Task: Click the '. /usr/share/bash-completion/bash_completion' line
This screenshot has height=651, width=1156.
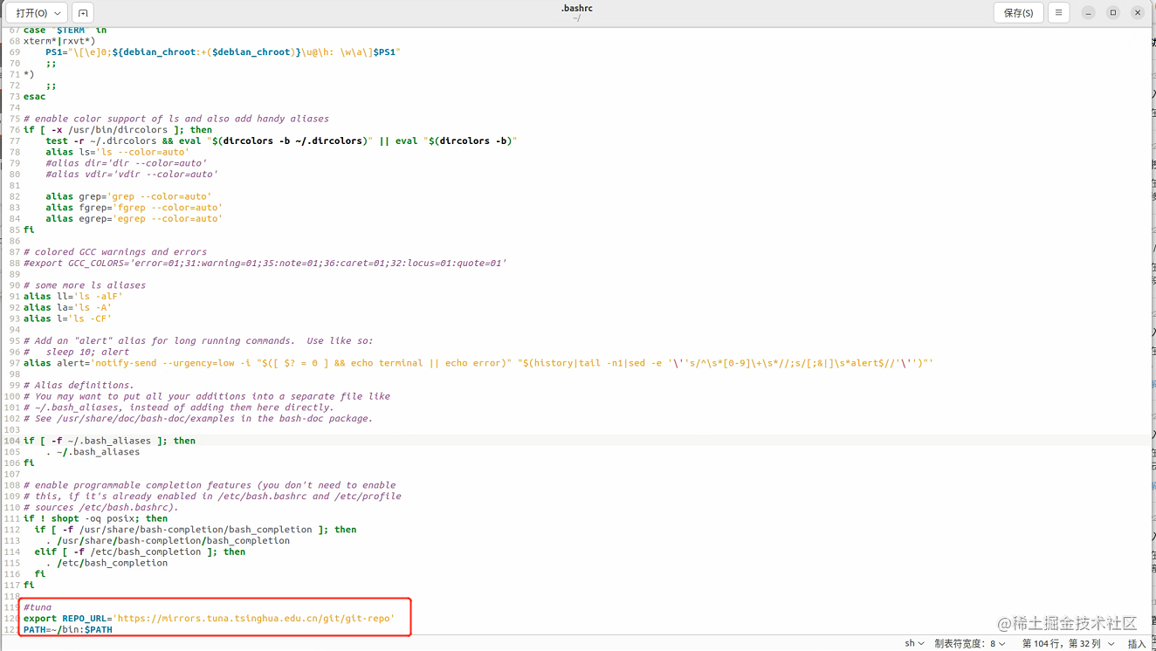Action: pos(168,540)
